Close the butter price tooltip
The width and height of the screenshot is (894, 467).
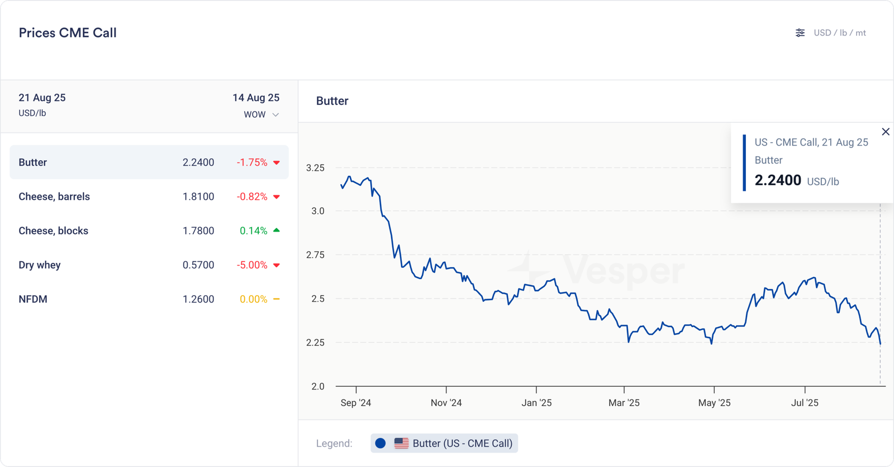tap(885, 132)
